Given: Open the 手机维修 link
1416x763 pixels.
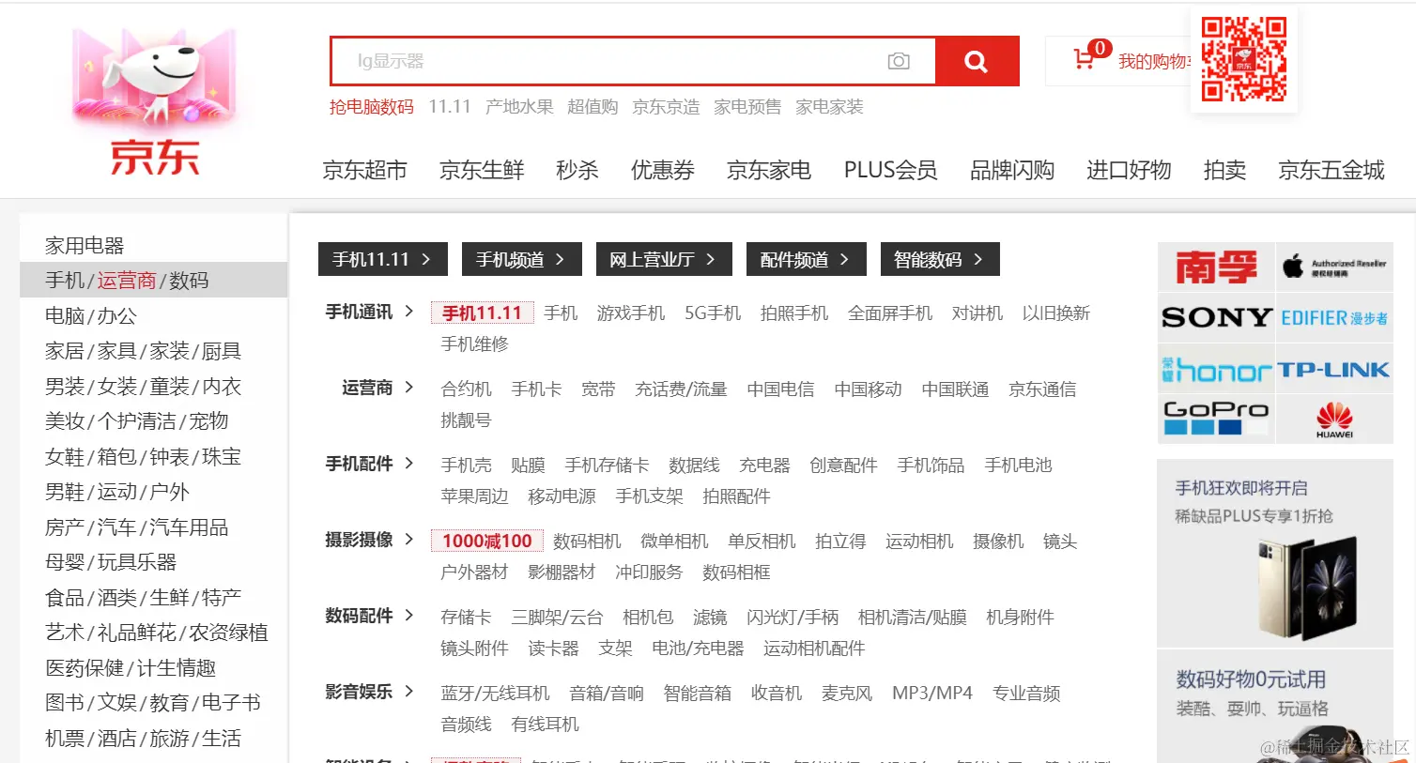Looking at the screenshot, I should click(475, 343).
